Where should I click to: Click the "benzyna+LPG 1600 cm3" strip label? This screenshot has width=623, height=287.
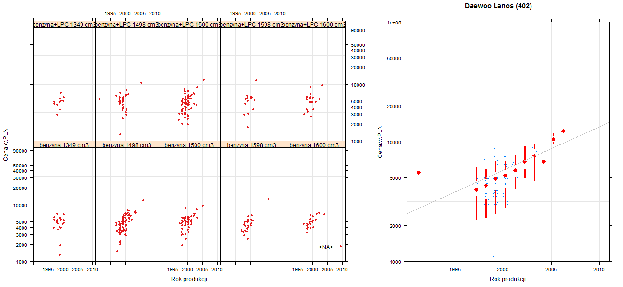[x=314, y=24]
